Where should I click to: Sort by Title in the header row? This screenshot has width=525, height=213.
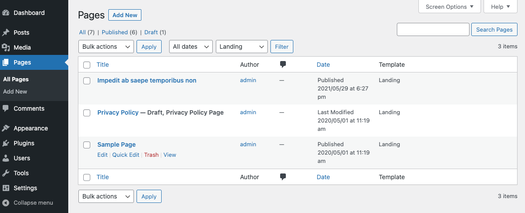(103, 65)
